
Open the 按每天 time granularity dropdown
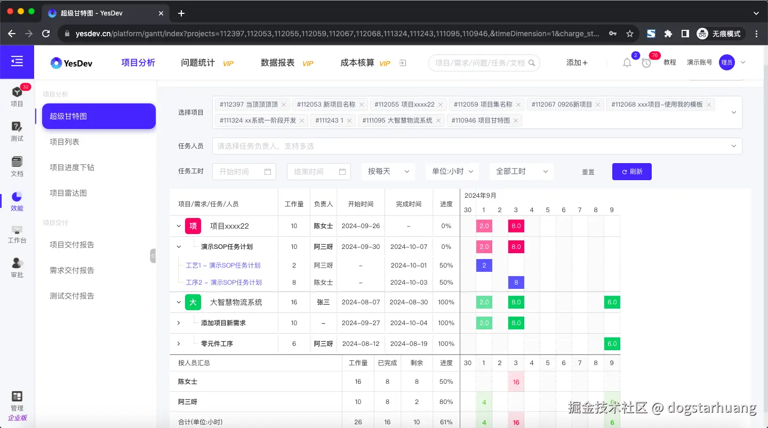(388, 172)
